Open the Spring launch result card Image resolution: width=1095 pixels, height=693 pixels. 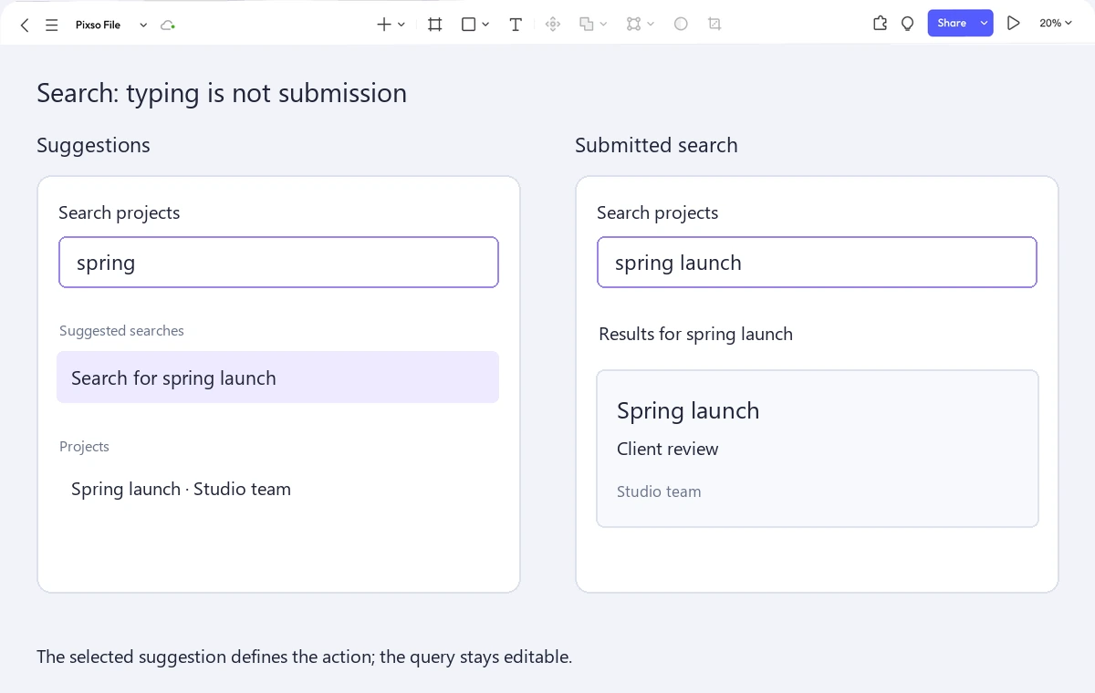pos(818,449)
